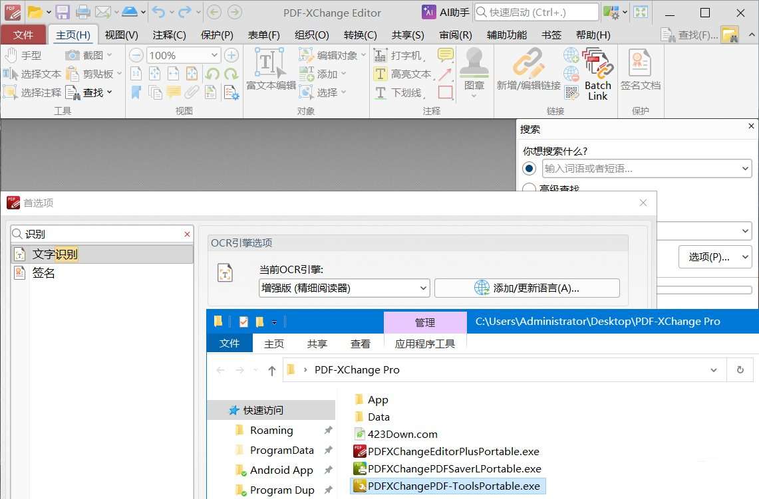Click the Actual Size 1:1 page icon
Screen dimensions: 759x499
(x=136, y=74)
